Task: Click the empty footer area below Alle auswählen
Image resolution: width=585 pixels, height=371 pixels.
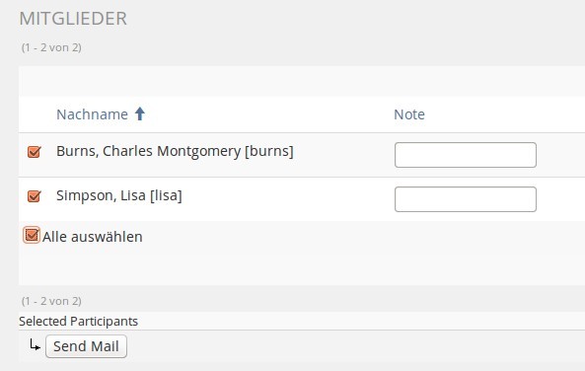Action: click(x=302, y=268)
